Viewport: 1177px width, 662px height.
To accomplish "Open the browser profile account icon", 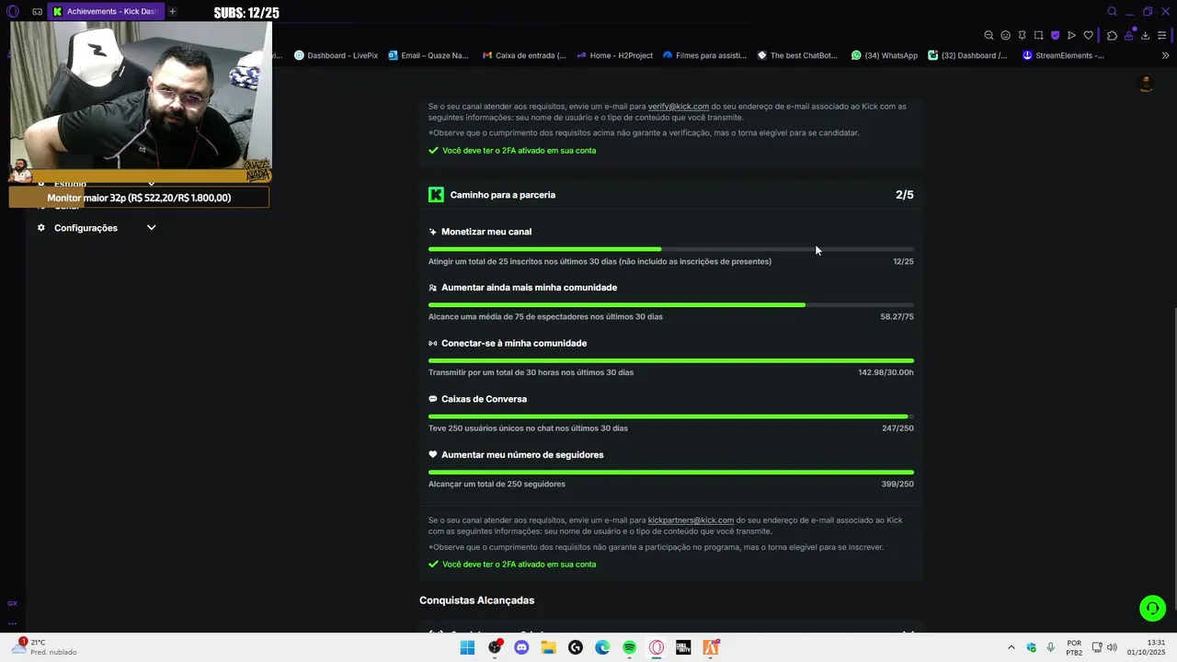I will [x=1128, y=36].
